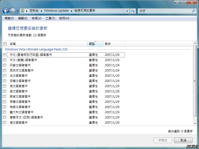Check 英文語言套件 checkbox

click(x=5, y=91)
